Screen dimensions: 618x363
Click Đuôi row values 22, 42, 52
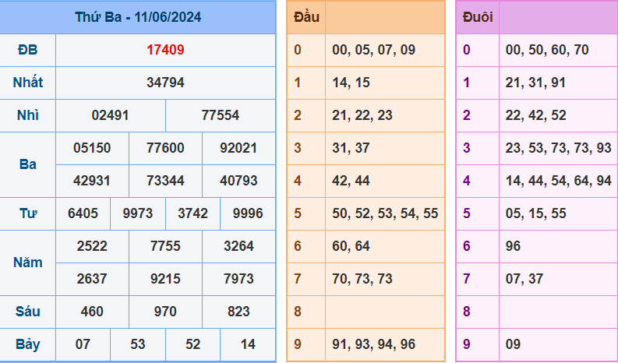535,115
